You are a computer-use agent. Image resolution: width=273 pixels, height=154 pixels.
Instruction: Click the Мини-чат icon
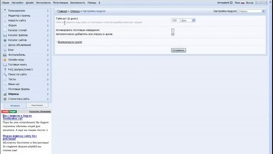pyautogui.click(x=5, y=84)
